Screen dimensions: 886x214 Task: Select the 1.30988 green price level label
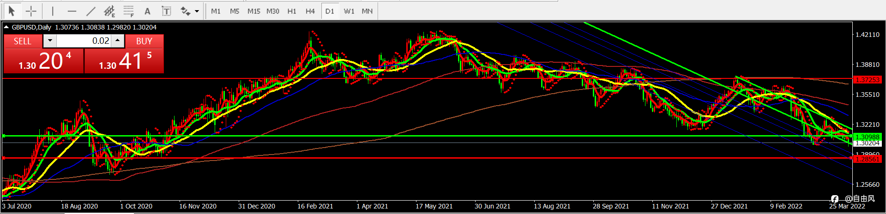point(868,137)
